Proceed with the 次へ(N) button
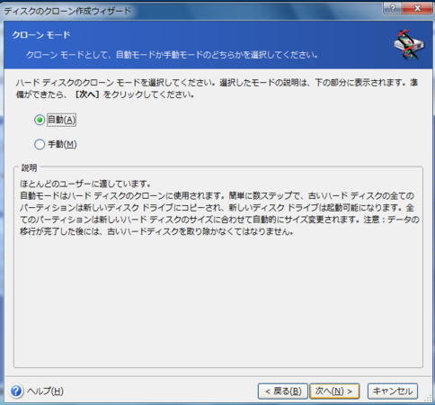 point(334,391)
